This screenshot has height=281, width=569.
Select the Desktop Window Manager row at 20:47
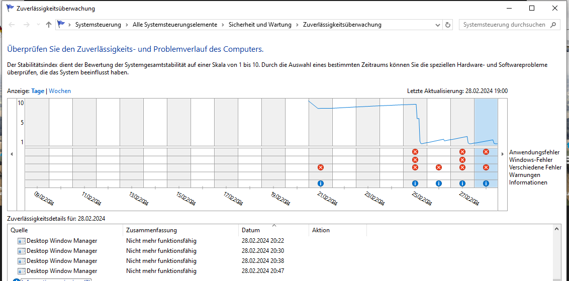279,271
